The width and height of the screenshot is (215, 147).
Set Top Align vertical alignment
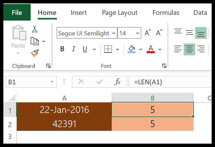178,31
